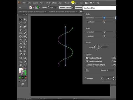The image size is (133, 100).
Task: Select the Free Transform tool
Action: tap(25, 44)
